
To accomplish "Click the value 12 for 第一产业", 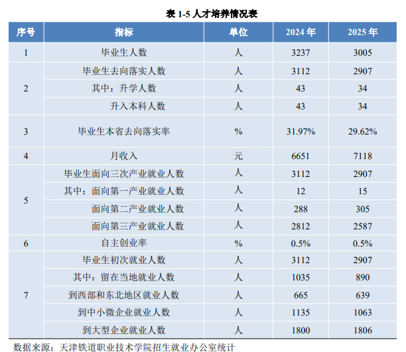I will tap(301, 192).
